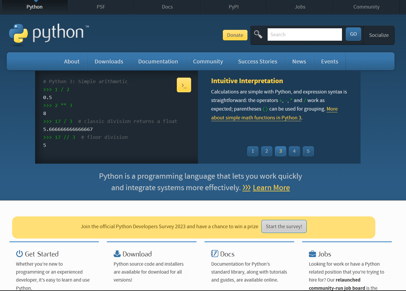Open the Docs heading link

(x=227, y=254)
